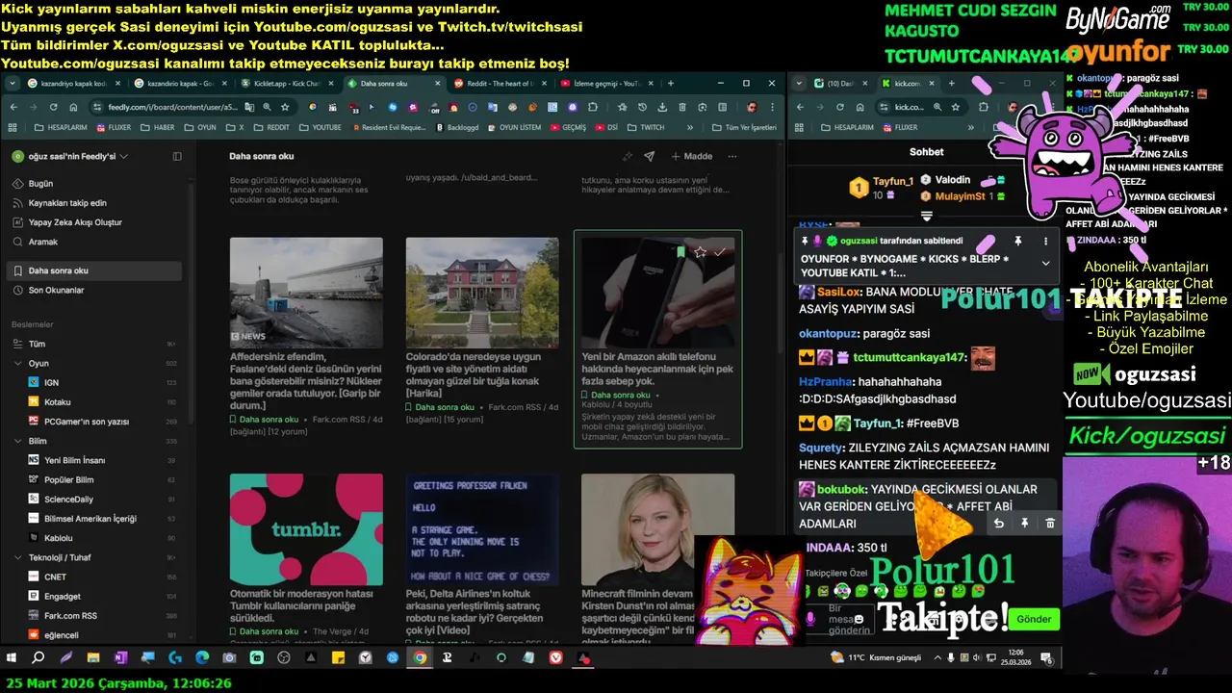Click the home icon in Feedly window
The width and height of the screenshot is (1232, 693).
[x=73, y=107]
